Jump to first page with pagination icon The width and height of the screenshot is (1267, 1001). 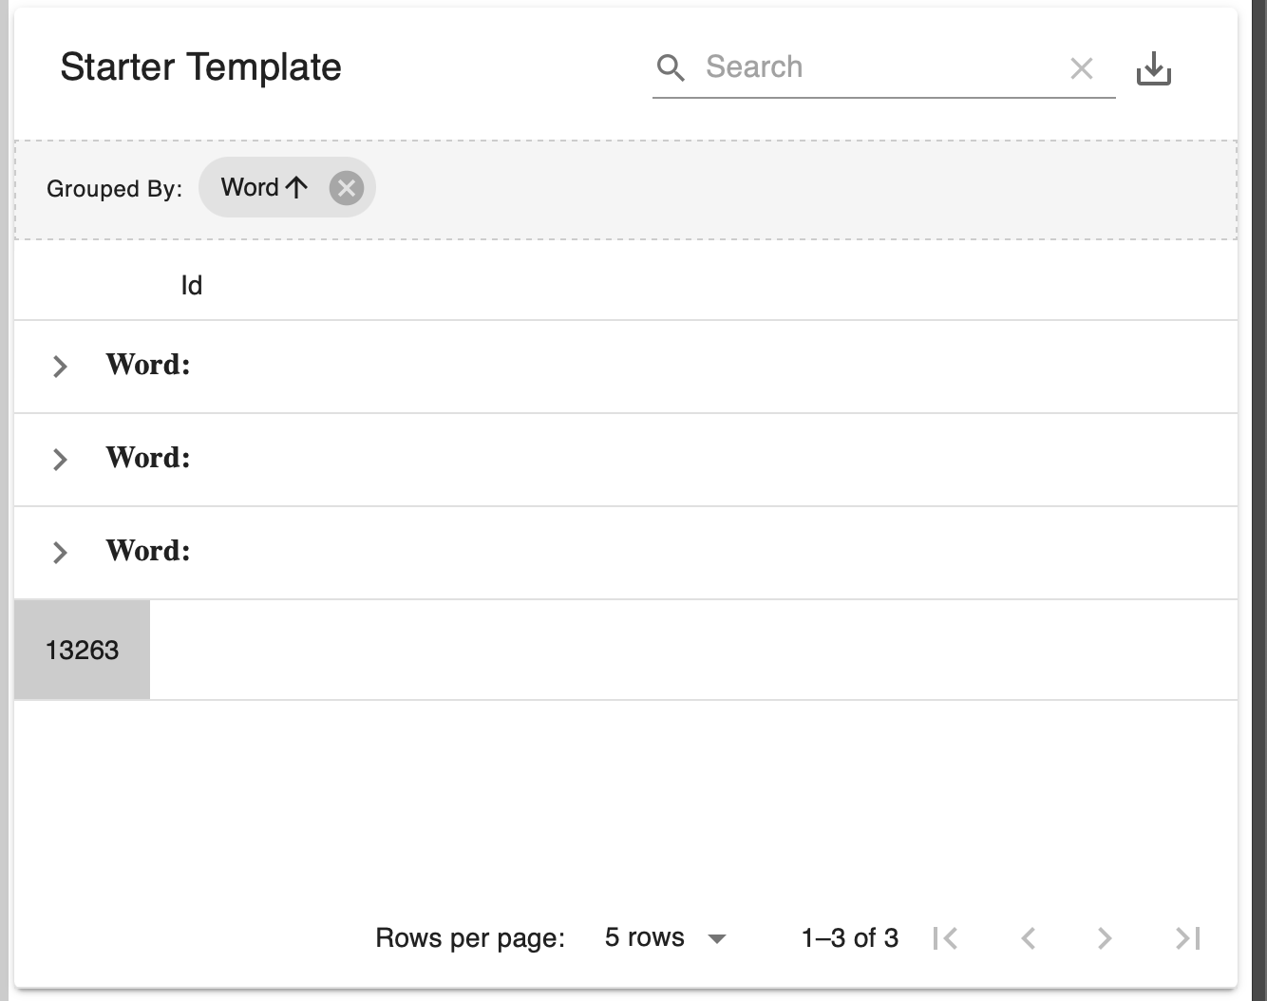[945, 938]
